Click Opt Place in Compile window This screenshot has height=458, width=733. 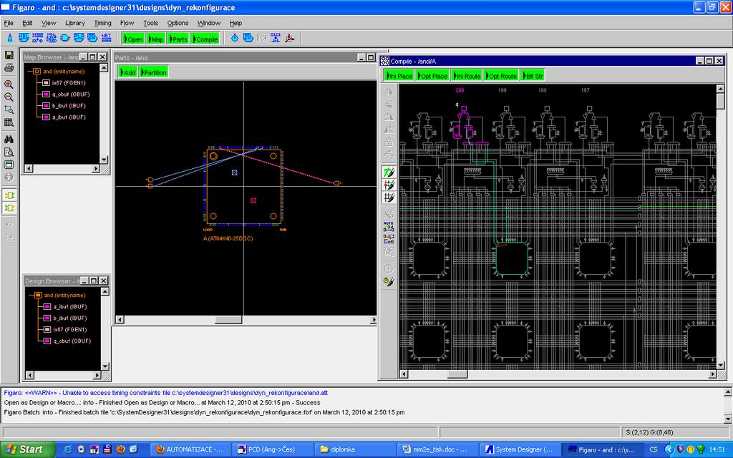[432, 76]
